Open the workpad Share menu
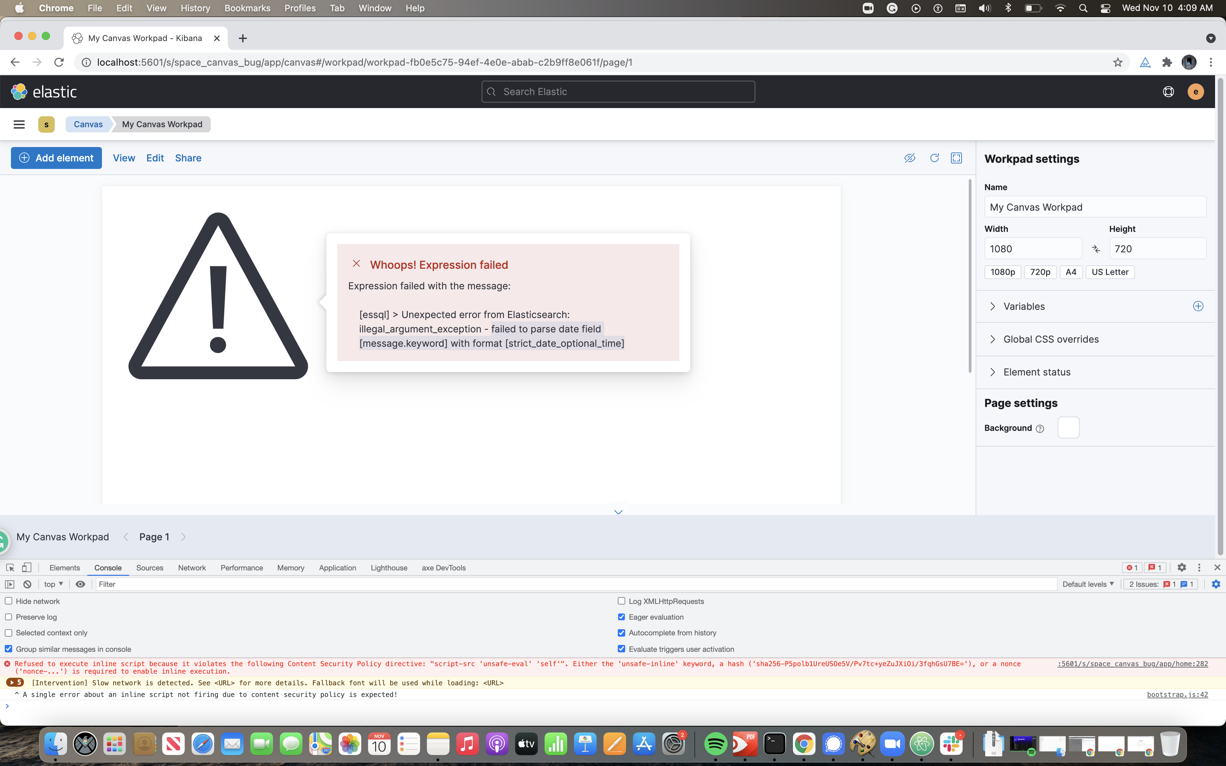This screenshot has height=766, width=1226. click(188, 158)
